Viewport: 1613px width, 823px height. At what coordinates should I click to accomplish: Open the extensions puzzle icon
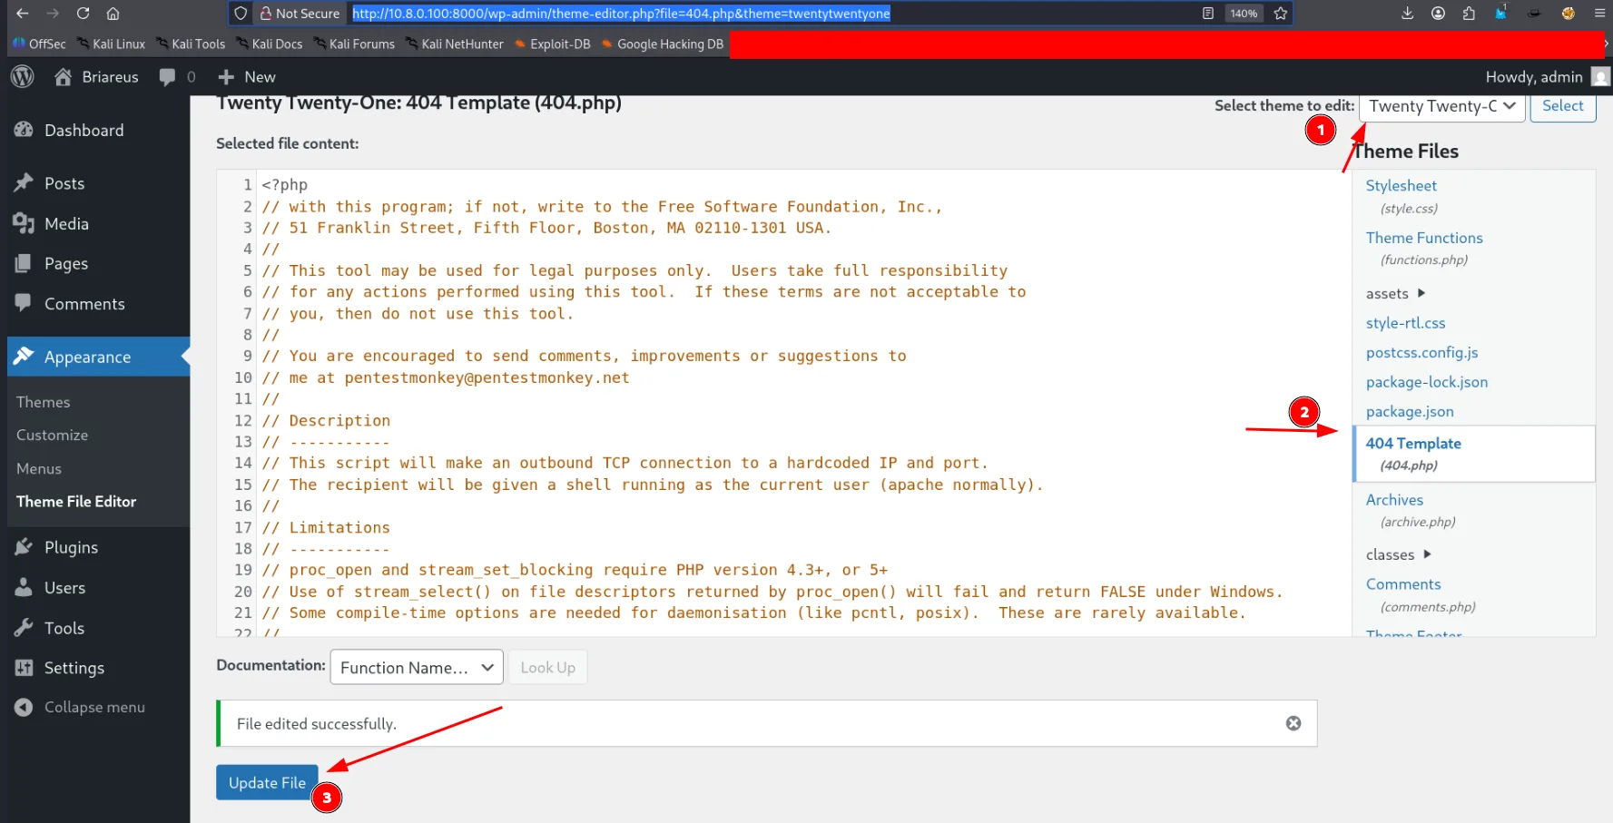1469,14
